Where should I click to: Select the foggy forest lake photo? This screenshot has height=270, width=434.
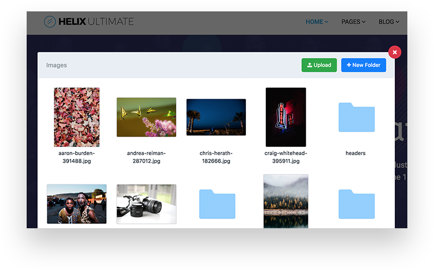click(x=286, y=201)
